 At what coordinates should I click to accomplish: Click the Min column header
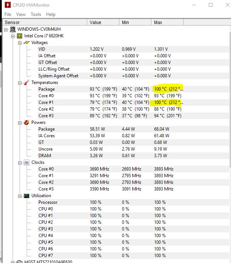[x=135, y=22]
